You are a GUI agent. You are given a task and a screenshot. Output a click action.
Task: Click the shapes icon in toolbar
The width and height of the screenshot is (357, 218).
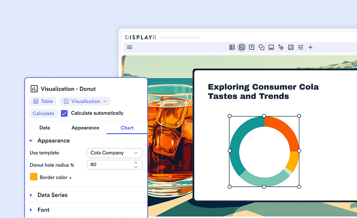262,47
